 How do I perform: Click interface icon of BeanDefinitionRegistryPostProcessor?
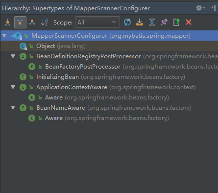pos(23,56)
